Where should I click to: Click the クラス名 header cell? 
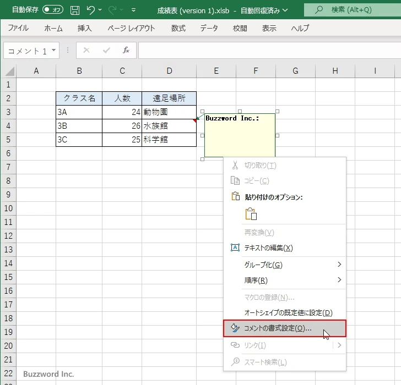79,98
